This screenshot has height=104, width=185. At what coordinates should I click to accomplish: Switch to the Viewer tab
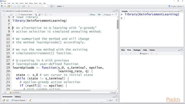click(152, 50)
